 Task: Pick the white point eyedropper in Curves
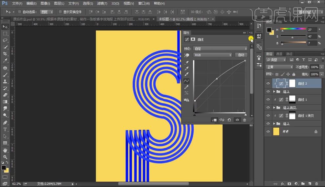[x=186, y=74]
